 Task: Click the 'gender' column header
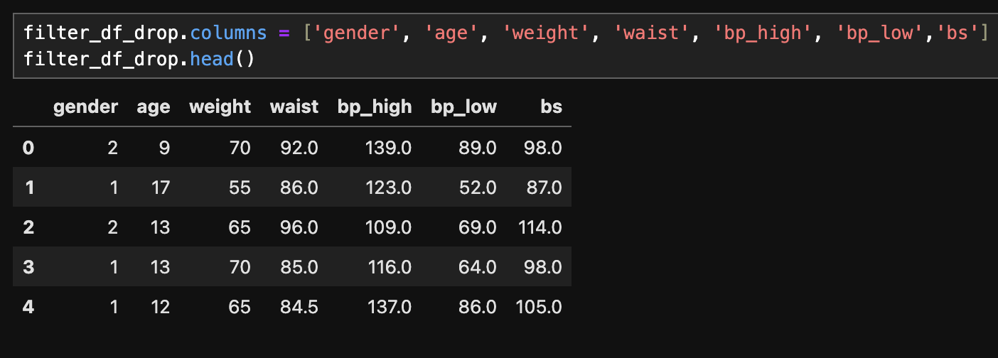85,107
